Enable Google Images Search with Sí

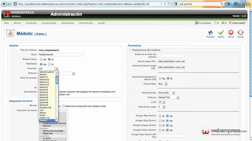point(160,125)
